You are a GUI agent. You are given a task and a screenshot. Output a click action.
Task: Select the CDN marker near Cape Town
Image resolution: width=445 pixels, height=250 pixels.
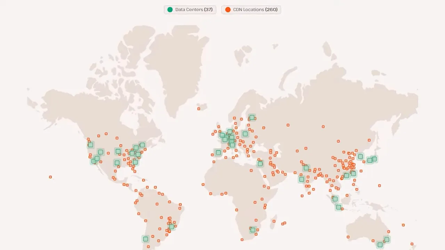coord(242,239)
